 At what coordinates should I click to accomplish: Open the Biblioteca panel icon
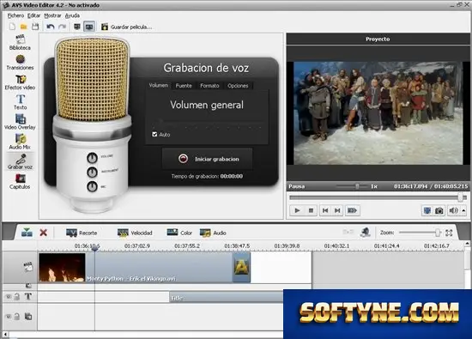pyautogui.click(x=20, y=42)
